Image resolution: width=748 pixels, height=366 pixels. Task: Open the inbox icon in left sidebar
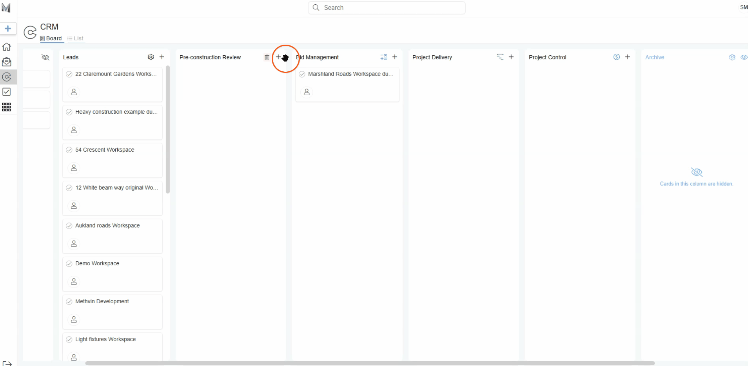(7, 62)
